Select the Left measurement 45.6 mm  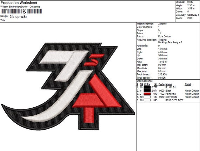pyautogui.click(x=163, y=49)
